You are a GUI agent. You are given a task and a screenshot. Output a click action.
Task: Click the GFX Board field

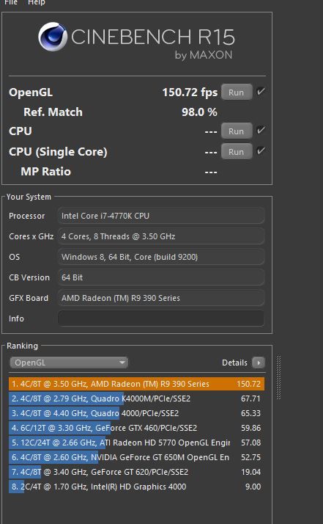(x=161, y=298)
